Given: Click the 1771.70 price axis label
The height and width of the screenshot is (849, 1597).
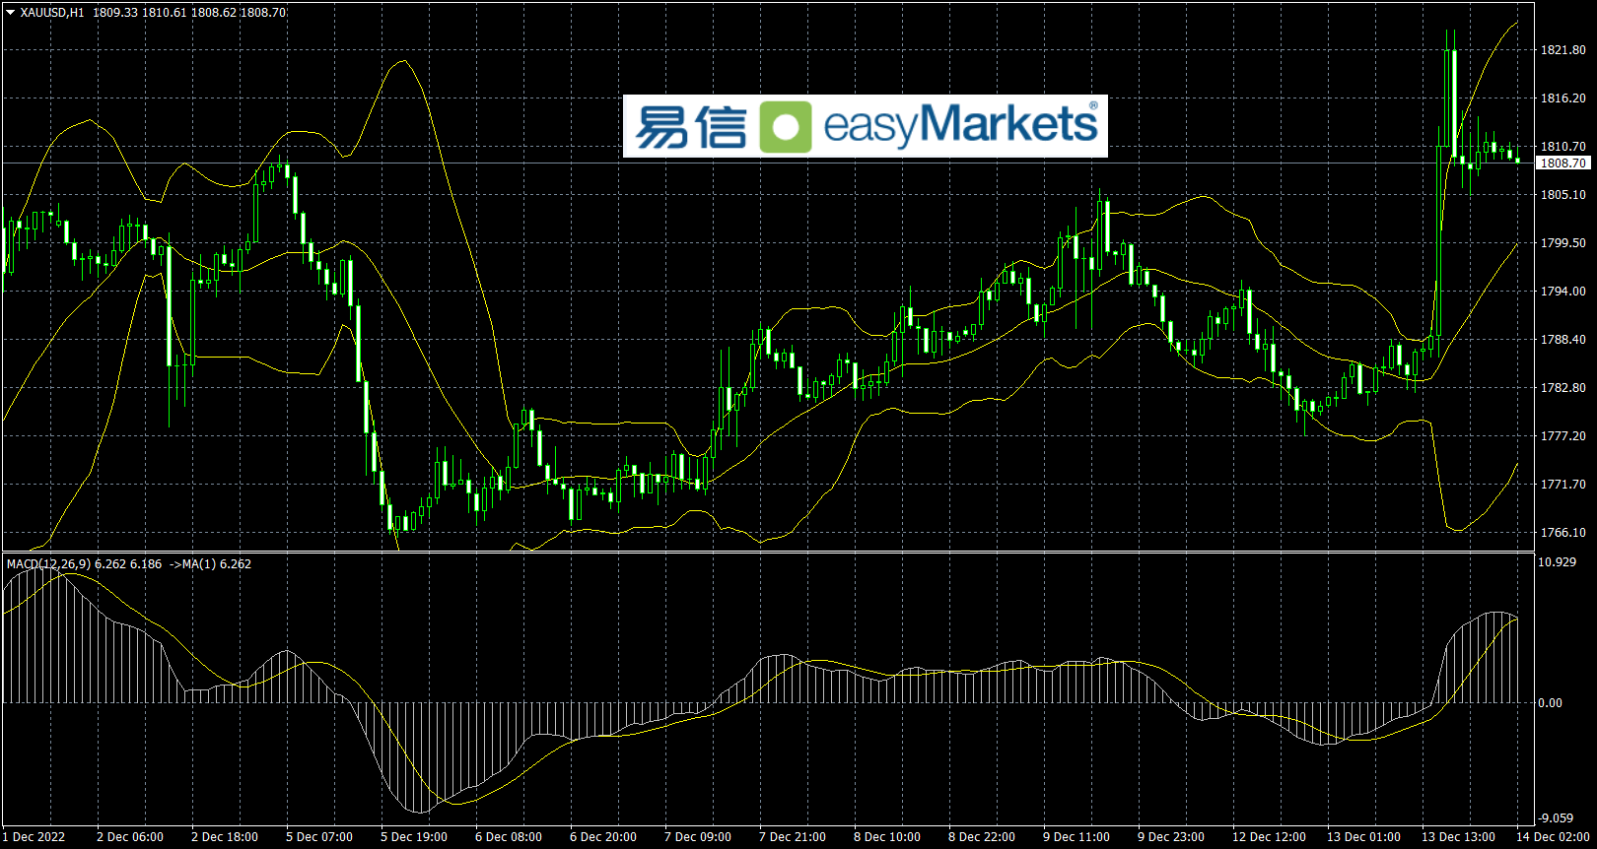Looking at the screenshot, I should click(x=1562, y=485).
